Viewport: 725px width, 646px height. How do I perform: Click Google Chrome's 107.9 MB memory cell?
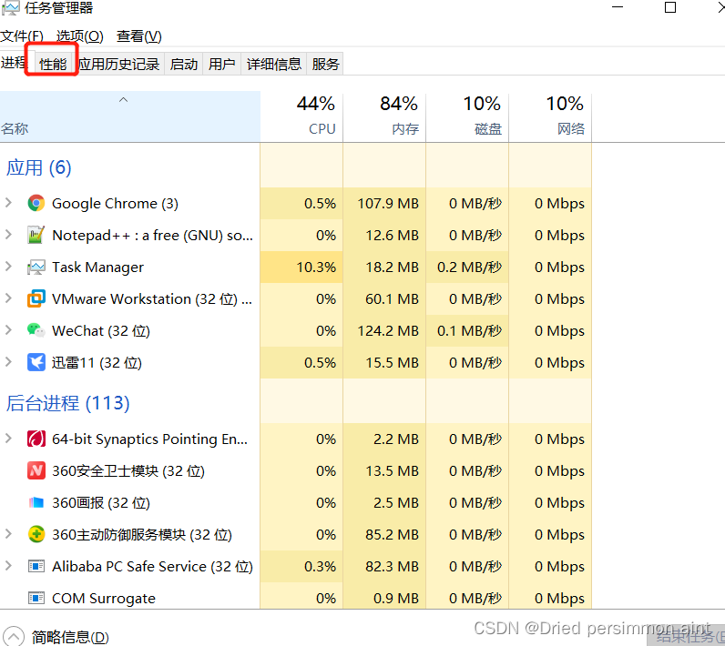point(384,203)
